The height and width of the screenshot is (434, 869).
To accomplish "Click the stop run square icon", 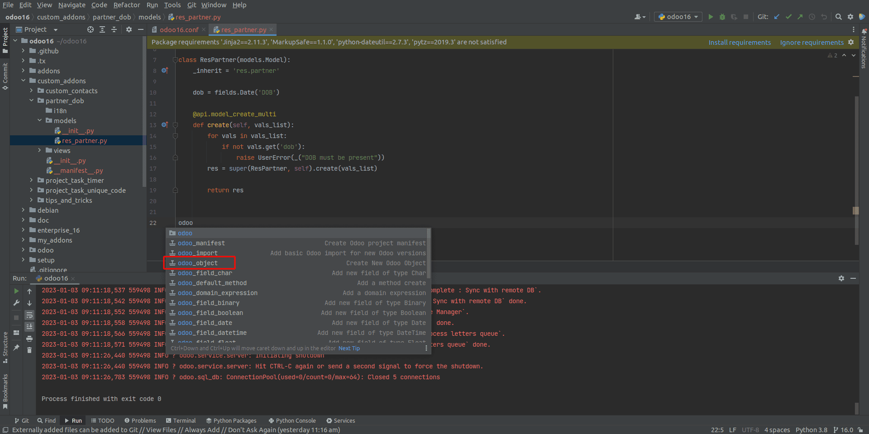I will [746, 17].
